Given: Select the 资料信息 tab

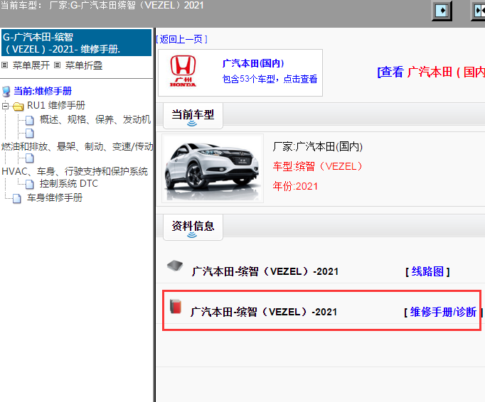Looking at the screenshot, I should pyautogui.click(x=193, y=227).
